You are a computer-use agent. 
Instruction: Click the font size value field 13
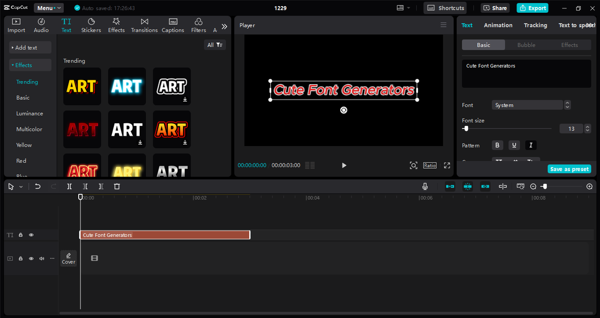point(571,128)
